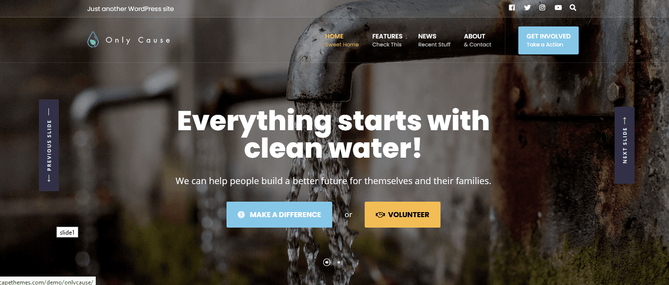
Task: Open the About & Contact menu item
Action: click(x=477, y=40)
